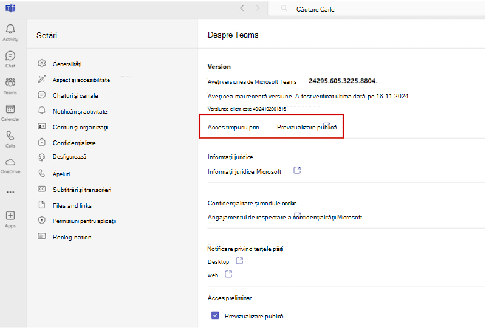Open the OneDrive cloud icon
486x330 pixels.
click(x=10, y=162)
